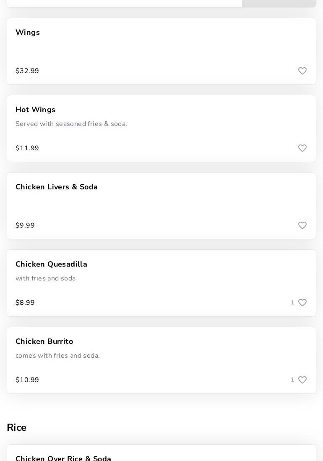Viewport: 323px width, 461px height.
Task: Click "Served with seasoned fries & soda" description
Action: tap(71, 124)
